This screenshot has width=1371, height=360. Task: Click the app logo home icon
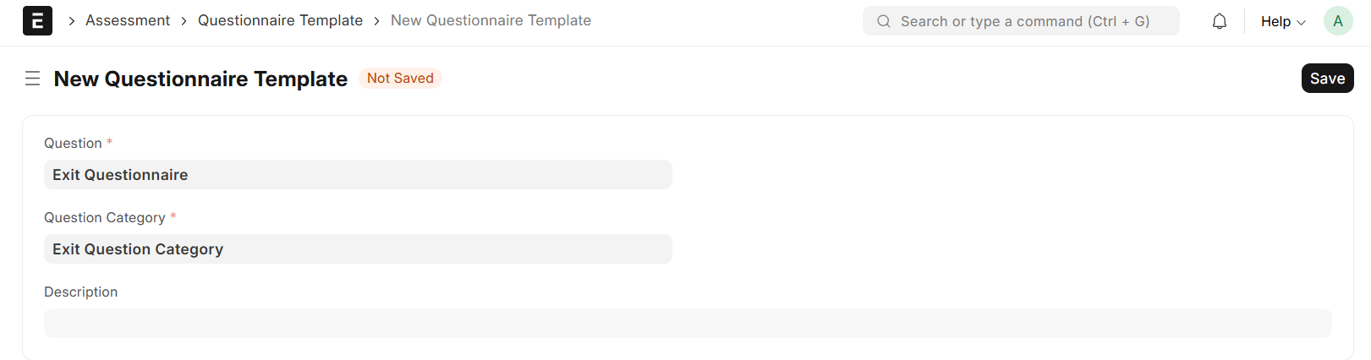(x=37, y=21)
